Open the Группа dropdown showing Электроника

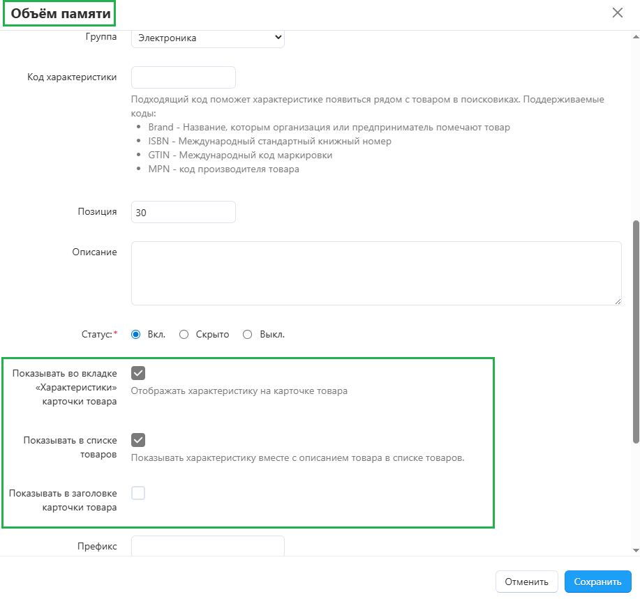tap(207, 38)
